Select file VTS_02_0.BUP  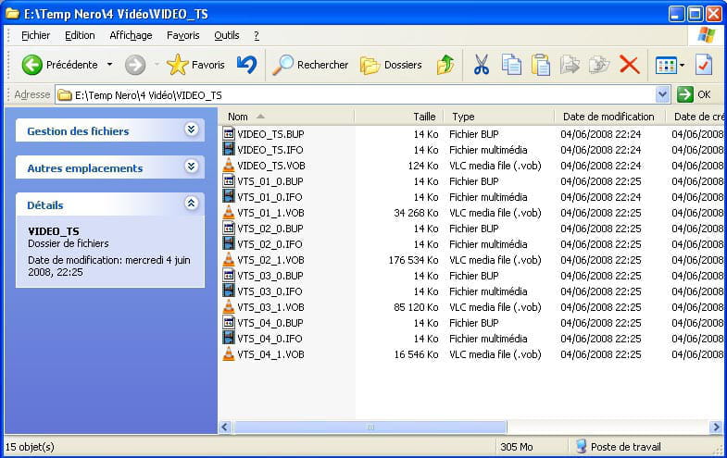[x=270, y=229]
